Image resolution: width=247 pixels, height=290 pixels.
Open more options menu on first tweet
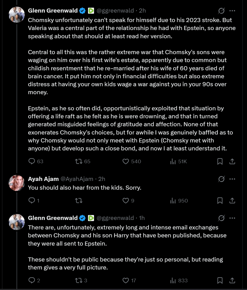(x=232, y=11)
